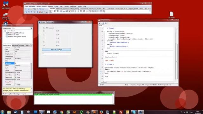The image size is (203, 114).
Task: Select the TCheckBox palette component
Action: [x=75, y=11]
